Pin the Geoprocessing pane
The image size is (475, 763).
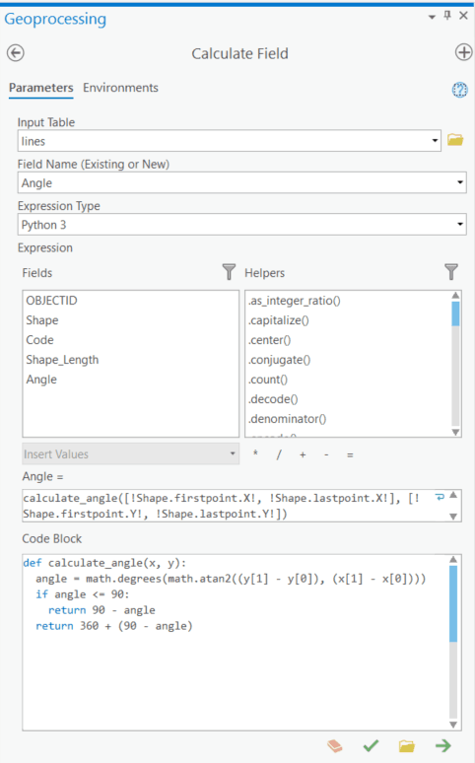coord(447,16)
